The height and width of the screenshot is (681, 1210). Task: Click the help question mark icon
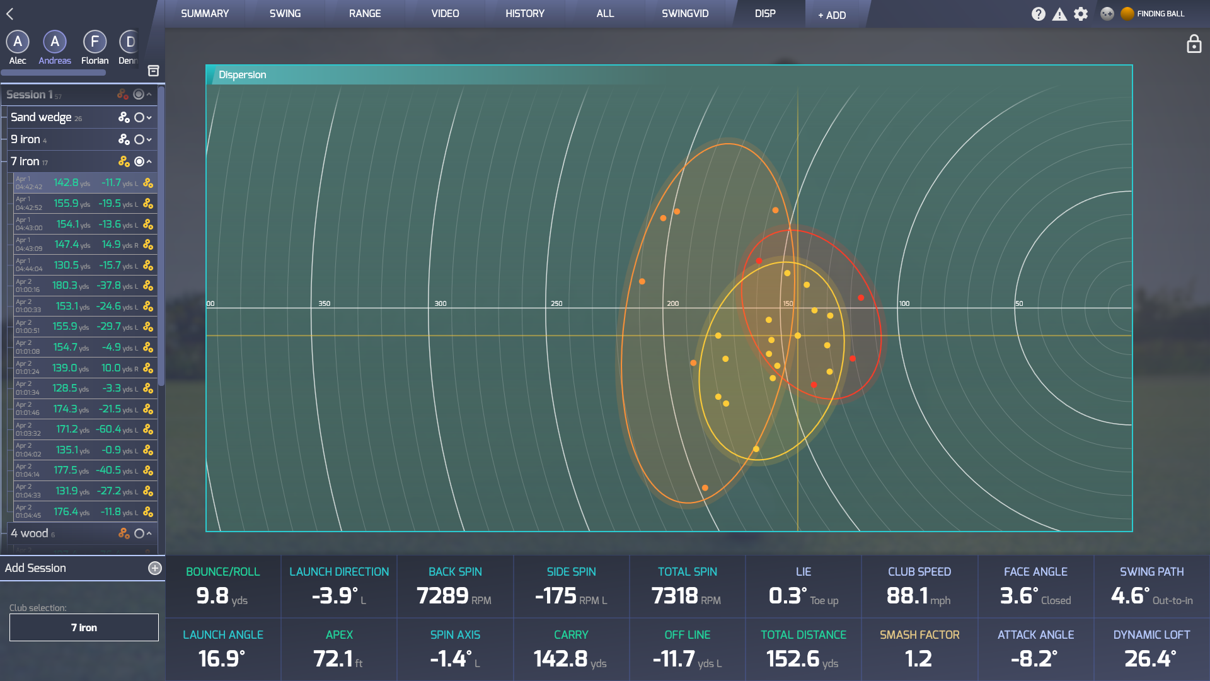(1038, 14)
